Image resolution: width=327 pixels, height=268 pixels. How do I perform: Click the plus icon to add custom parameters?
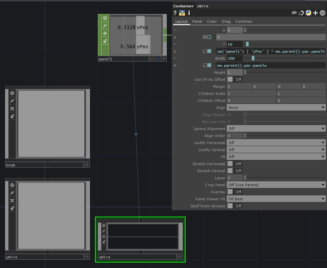click(315, 13)
